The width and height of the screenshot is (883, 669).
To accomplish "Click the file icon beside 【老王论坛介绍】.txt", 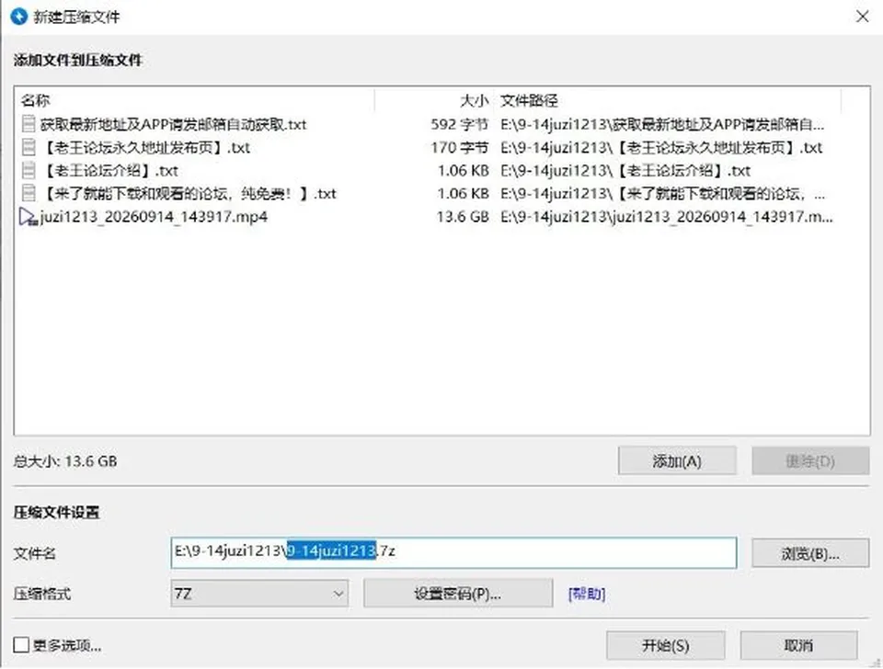I will (29, 171).
